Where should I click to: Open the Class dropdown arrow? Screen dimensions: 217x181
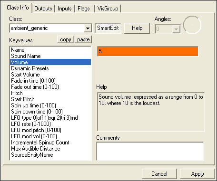pos(88,29)
